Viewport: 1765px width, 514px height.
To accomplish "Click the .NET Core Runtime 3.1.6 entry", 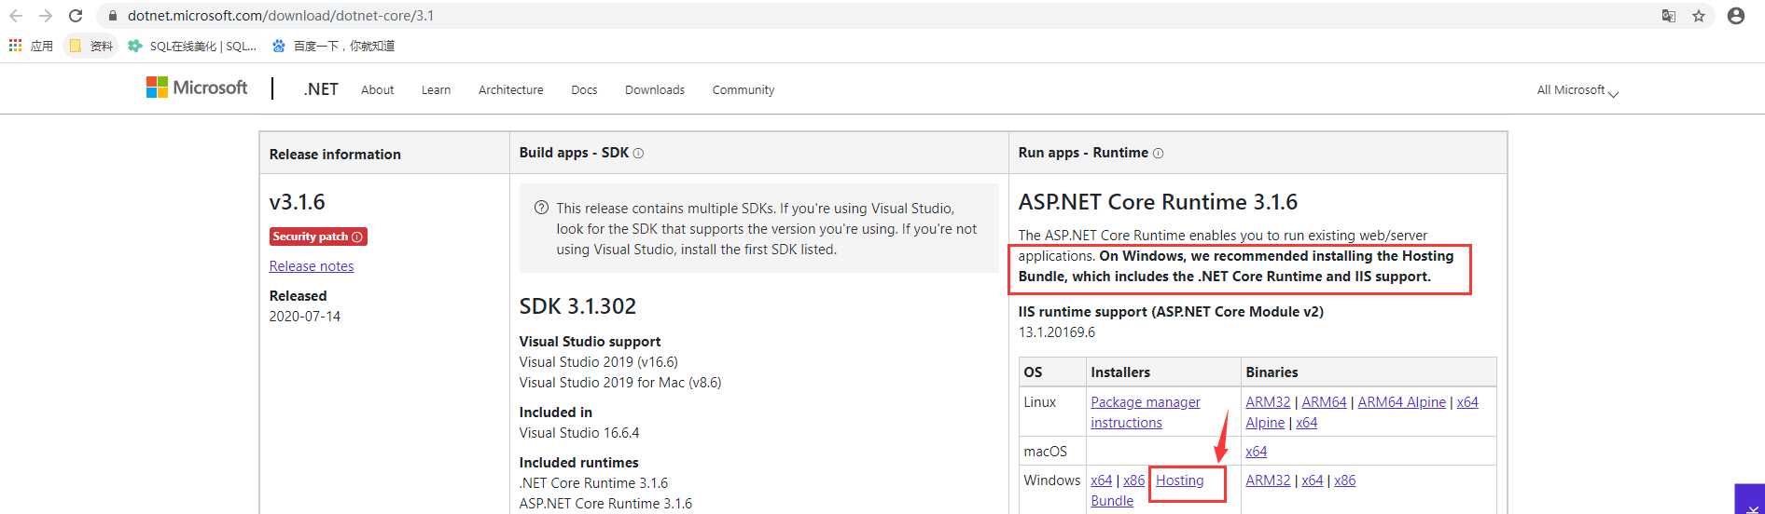I will coord(593,483).
